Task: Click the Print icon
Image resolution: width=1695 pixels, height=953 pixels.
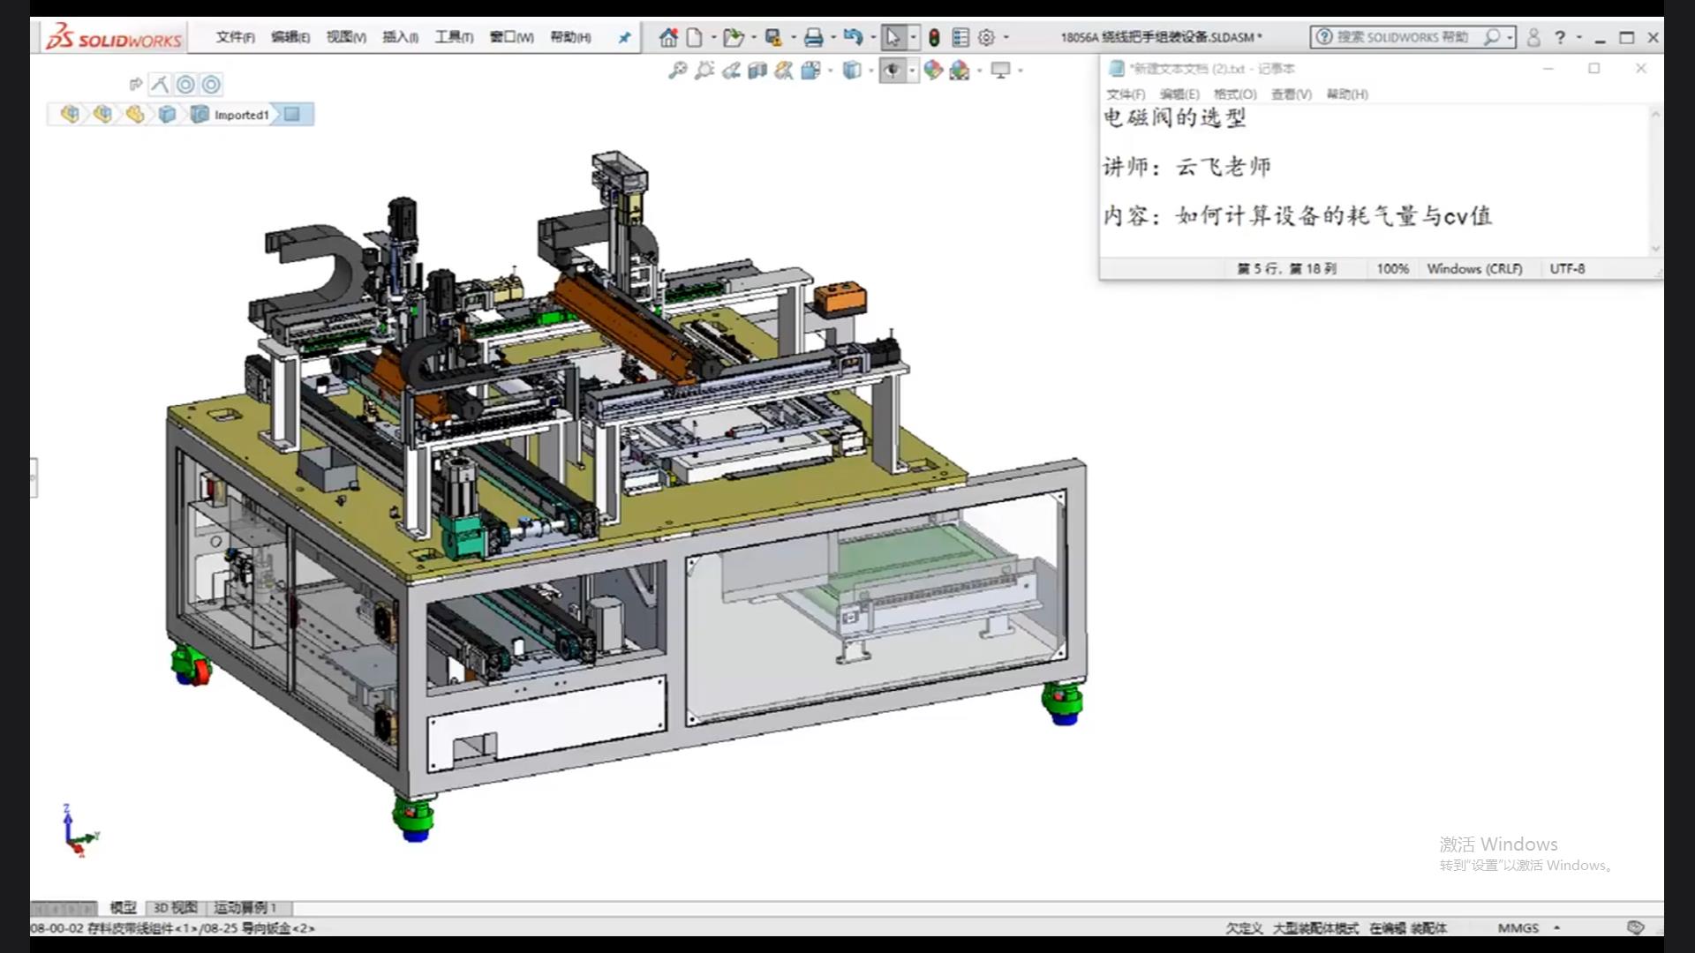Action: point(813,37)
